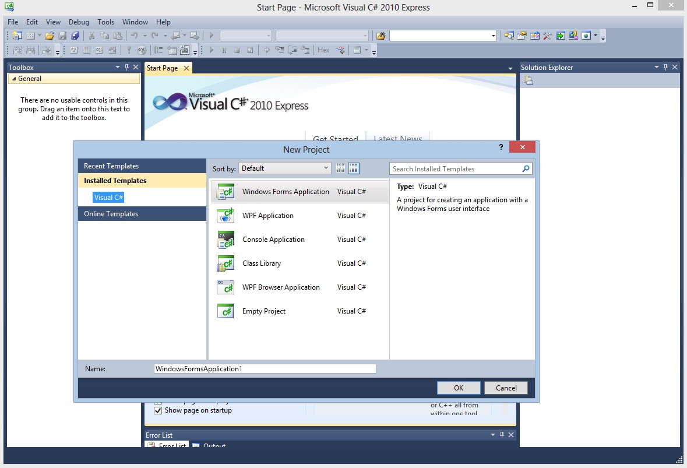687x468 pixels.
Task: Click the project Name input field
Action: (265, 369)
